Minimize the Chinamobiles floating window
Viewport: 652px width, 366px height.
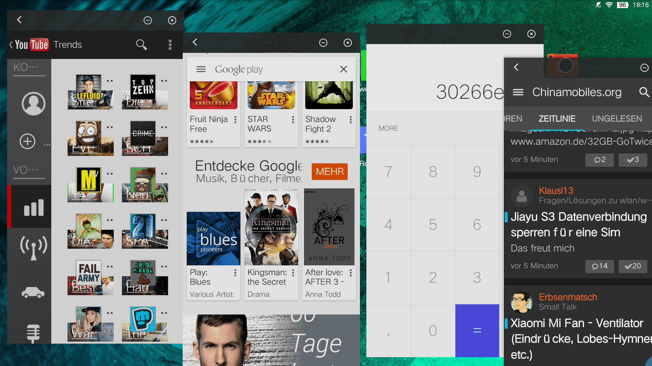[644, 68]
